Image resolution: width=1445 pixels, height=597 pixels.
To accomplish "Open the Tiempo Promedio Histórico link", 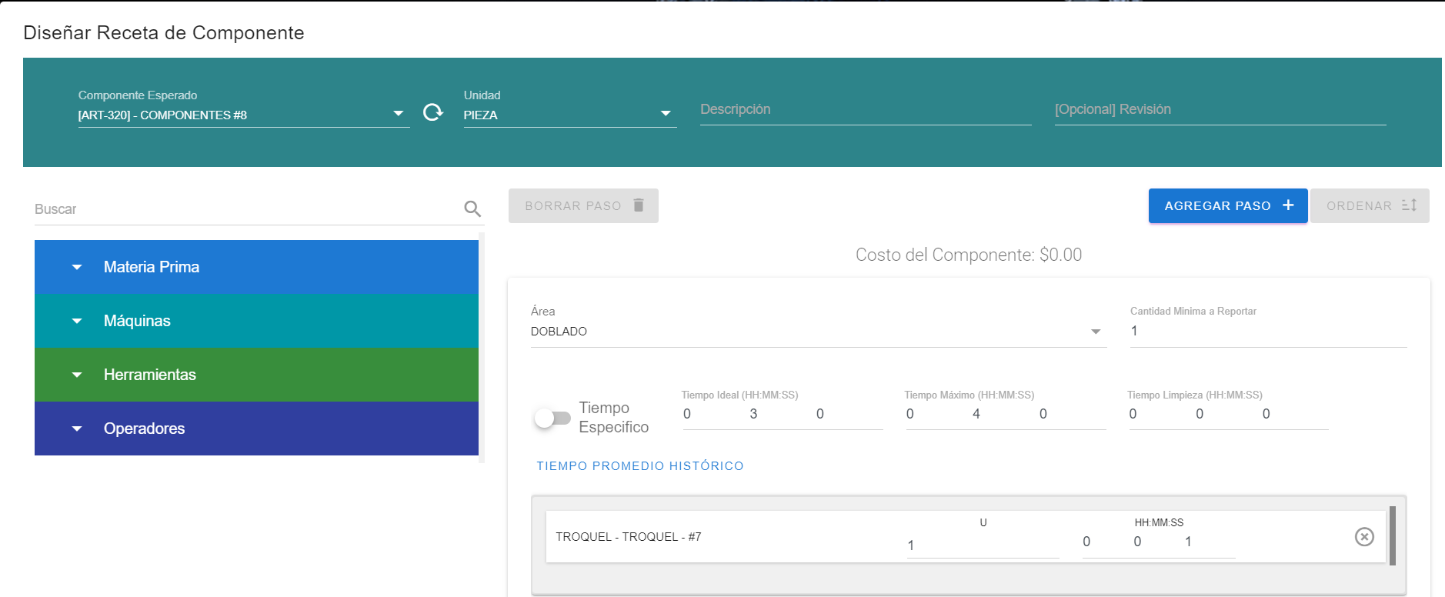I will (639, 466).
